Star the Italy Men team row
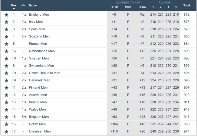This screenshot has height=136, width=197. point(6,22)
